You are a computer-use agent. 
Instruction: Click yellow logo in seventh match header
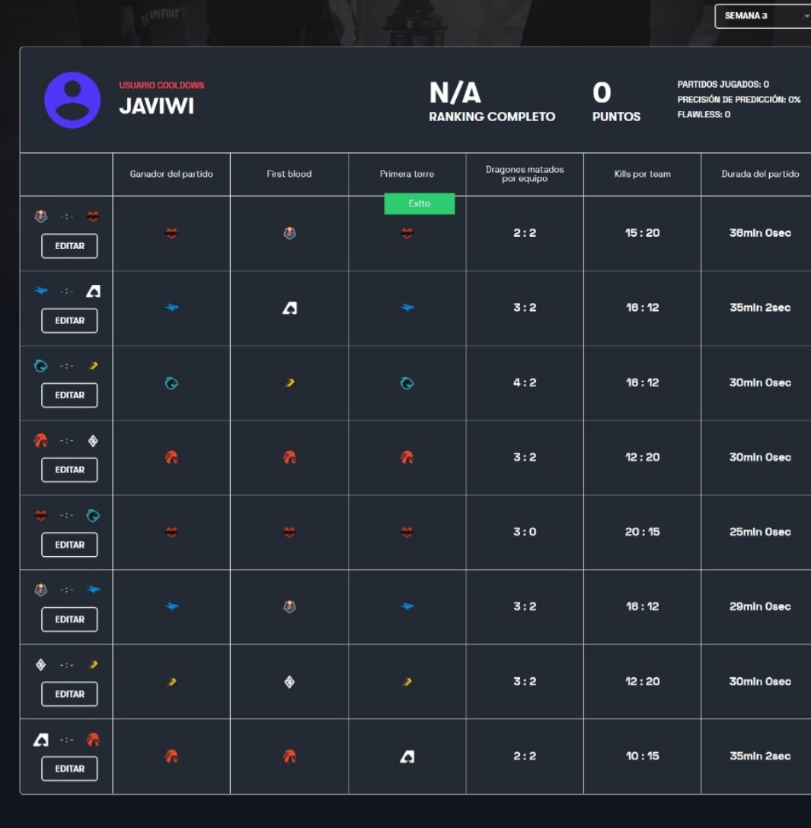pos(94,664)
